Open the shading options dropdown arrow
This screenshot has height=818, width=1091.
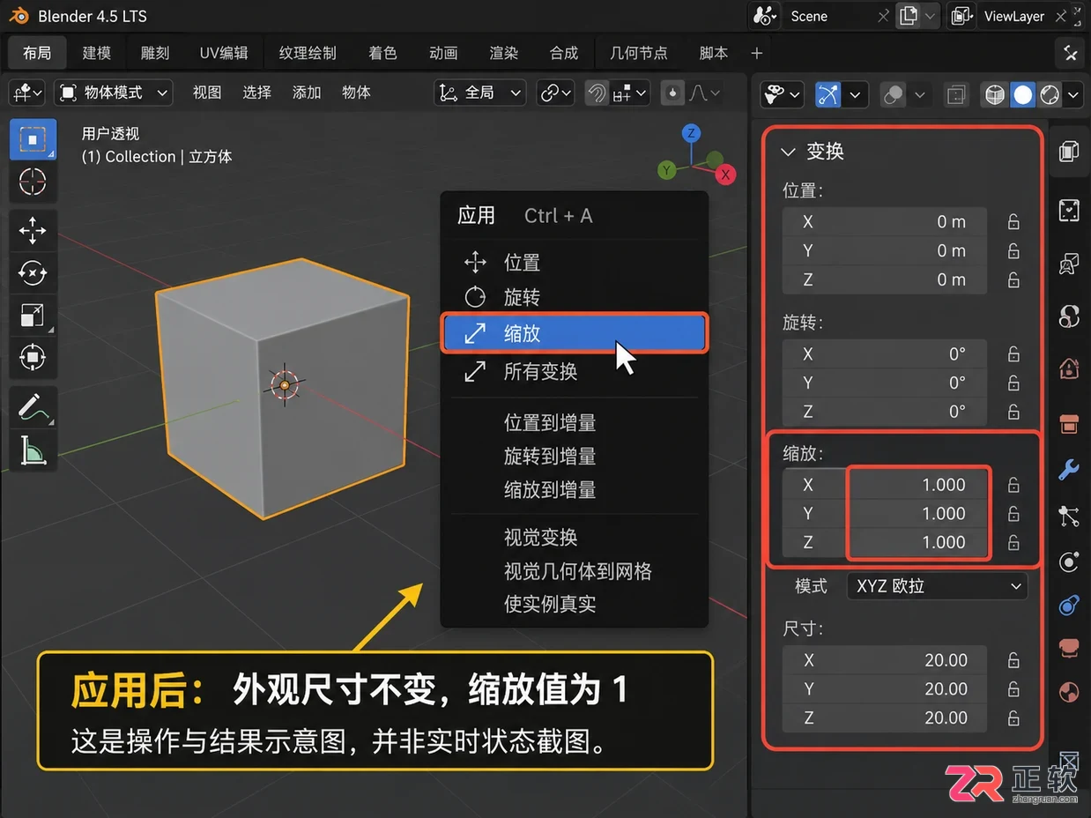[x=1073, y=94]
